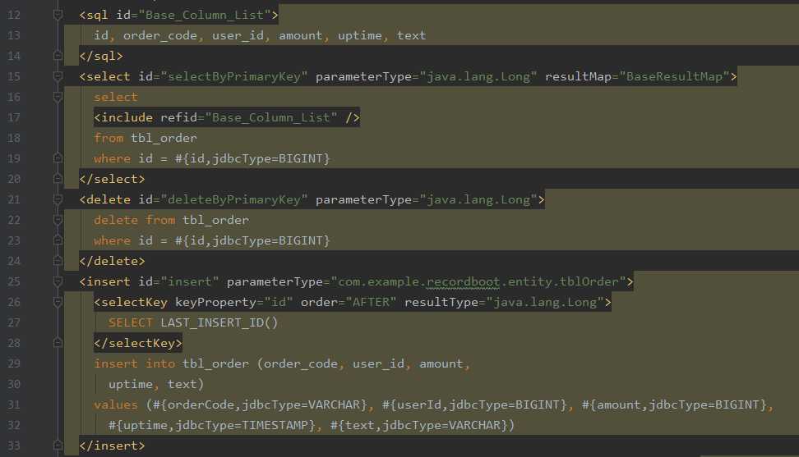Click the "deleteByPrimaryKey" id value

pyautogui.click(x=234, y=199)
